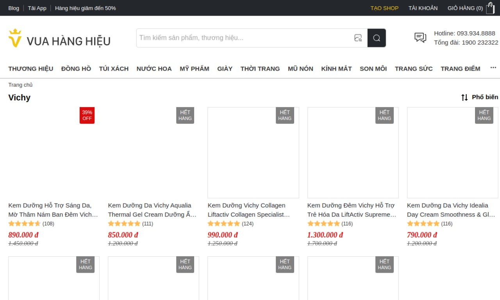Click LiftActiv Supreme product thumbnail
The height and width of the screenshot is (300, 500).
(x=353, y=153)
